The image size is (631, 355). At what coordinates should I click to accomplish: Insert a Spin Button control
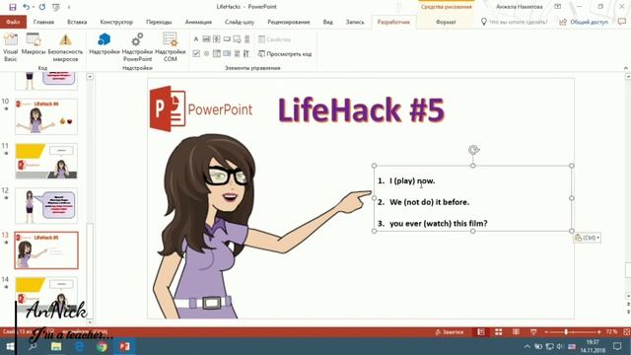(217, 39)
